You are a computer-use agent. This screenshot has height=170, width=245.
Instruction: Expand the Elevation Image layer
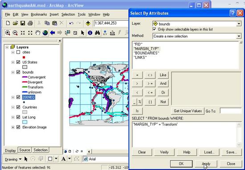pos(13,127)
